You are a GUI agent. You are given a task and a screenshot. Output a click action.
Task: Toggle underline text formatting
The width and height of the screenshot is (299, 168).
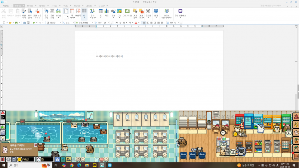click(x=124, y=23)
